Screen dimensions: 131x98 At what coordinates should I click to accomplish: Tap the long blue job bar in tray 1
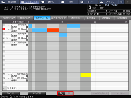[x=74, y=26]
